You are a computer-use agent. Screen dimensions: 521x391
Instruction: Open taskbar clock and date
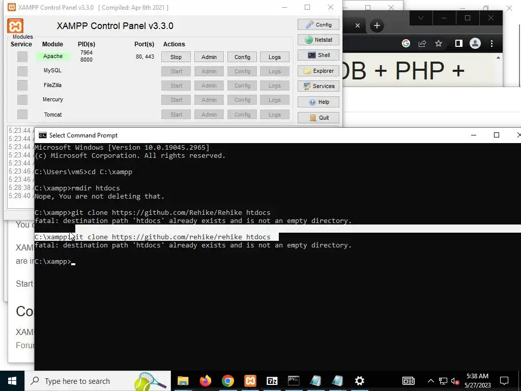tap(477, 381)
